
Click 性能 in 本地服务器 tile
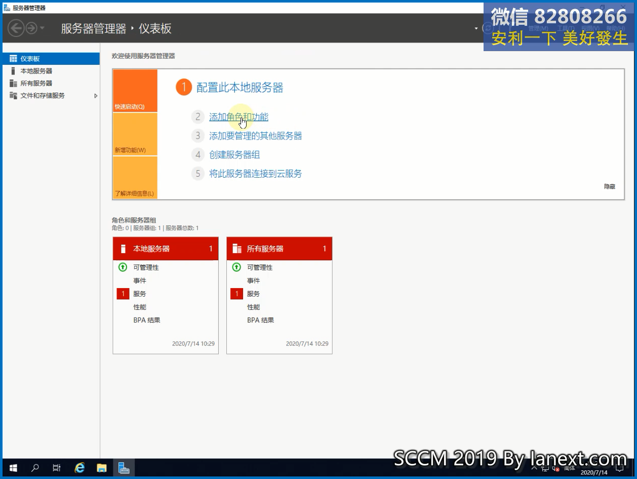point(140,307)
